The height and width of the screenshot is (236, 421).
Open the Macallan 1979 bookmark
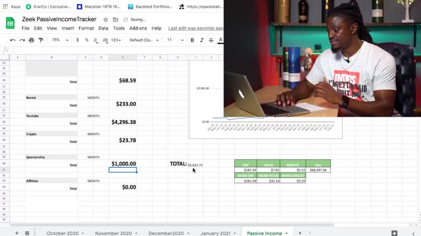pyautogui.click(x=99, y=7)
